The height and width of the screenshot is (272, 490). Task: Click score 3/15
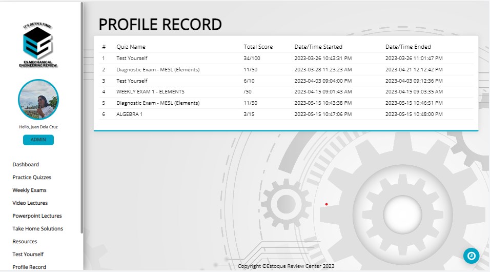tap(249, 114)
